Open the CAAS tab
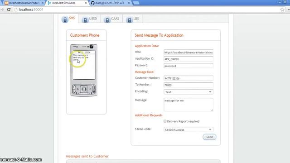Viewport: 290px width, 163px height. tap(111, 19)
